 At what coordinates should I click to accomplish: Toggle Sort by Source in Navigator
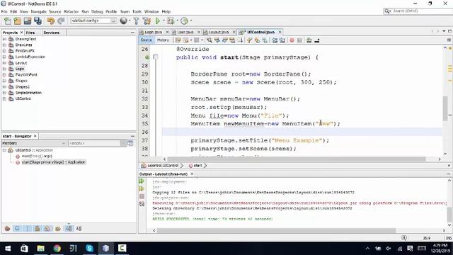click(x=79, y=229)
